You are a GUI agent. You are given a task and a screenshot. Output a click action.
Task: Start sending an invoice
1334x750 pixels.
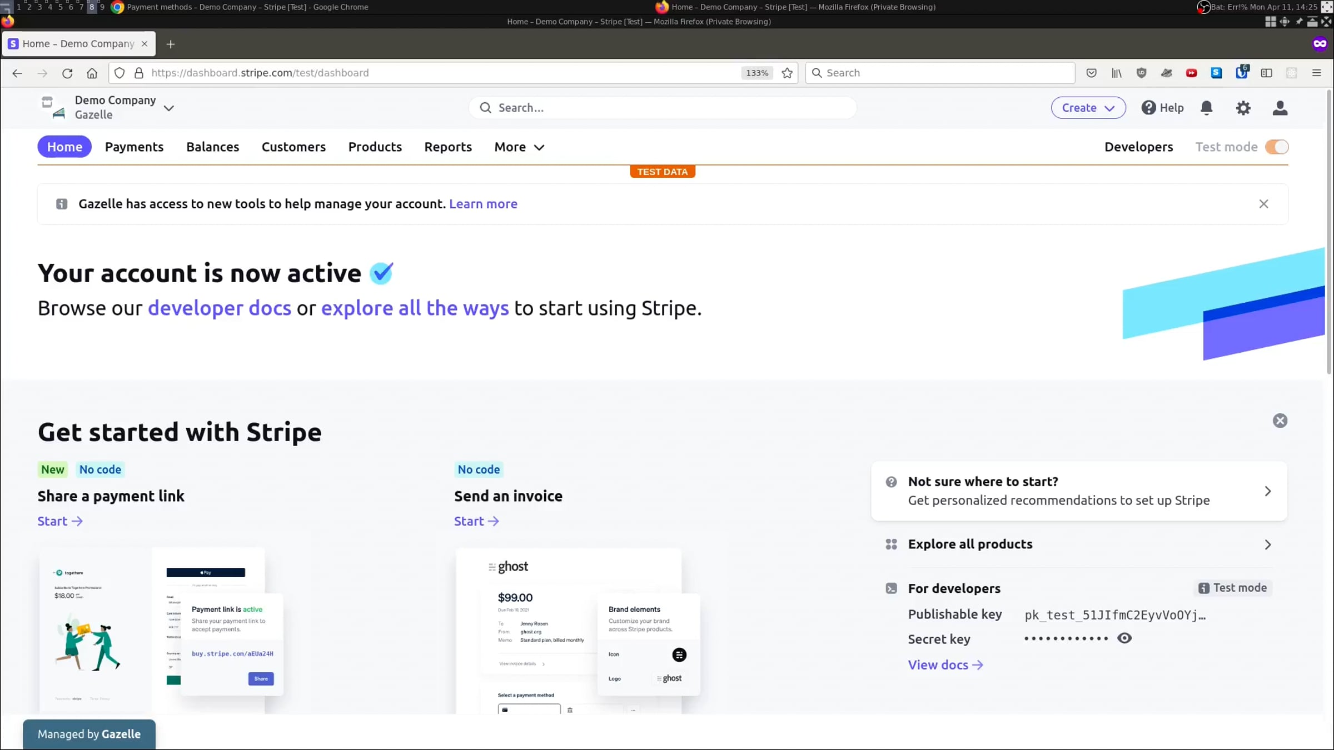coord(476,521)
